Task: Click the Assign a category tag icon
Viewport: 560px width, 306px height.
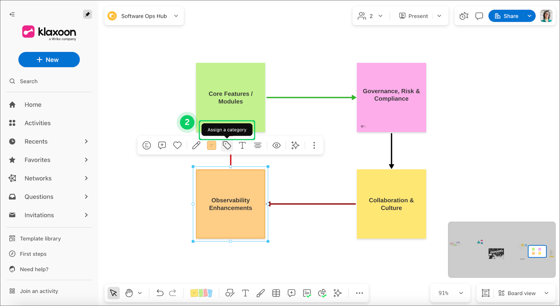Action: point(227,145)
